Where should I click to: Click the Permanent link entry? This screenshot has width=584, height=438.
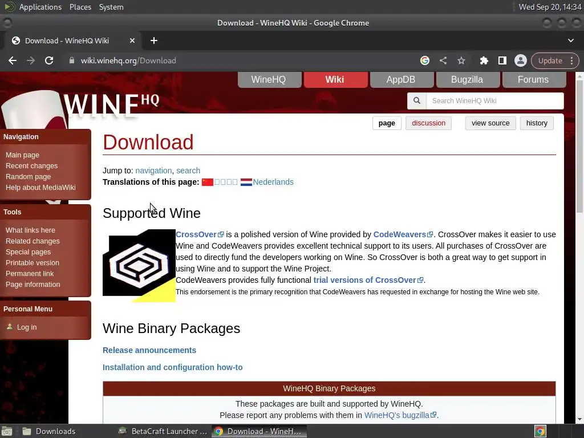coord(30,273)
